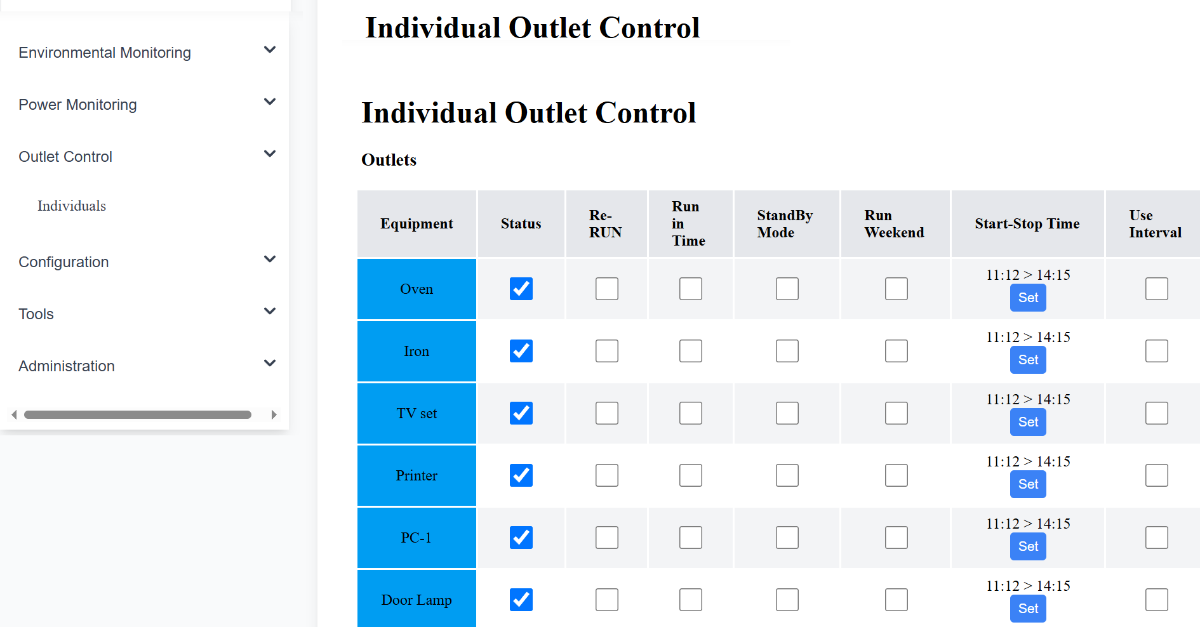Enable Run in Time for Door Lamp
1200x627 pixels.
click(691, 600)
